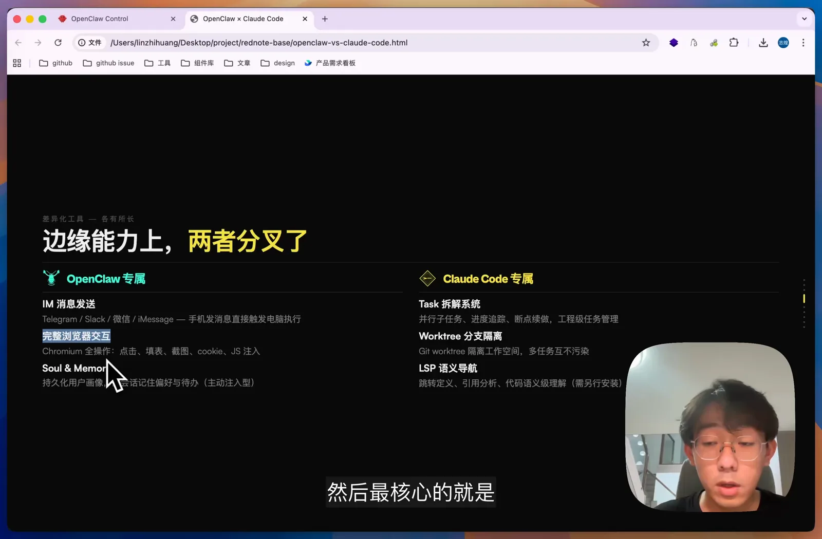This screenshot has width=822, height=539.
Task: Click the OpenClaw lobster icon
Action: click(x=51, y=278)
